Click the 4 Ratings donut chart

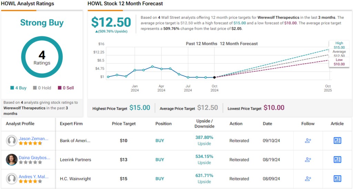[x=42, y=58]
